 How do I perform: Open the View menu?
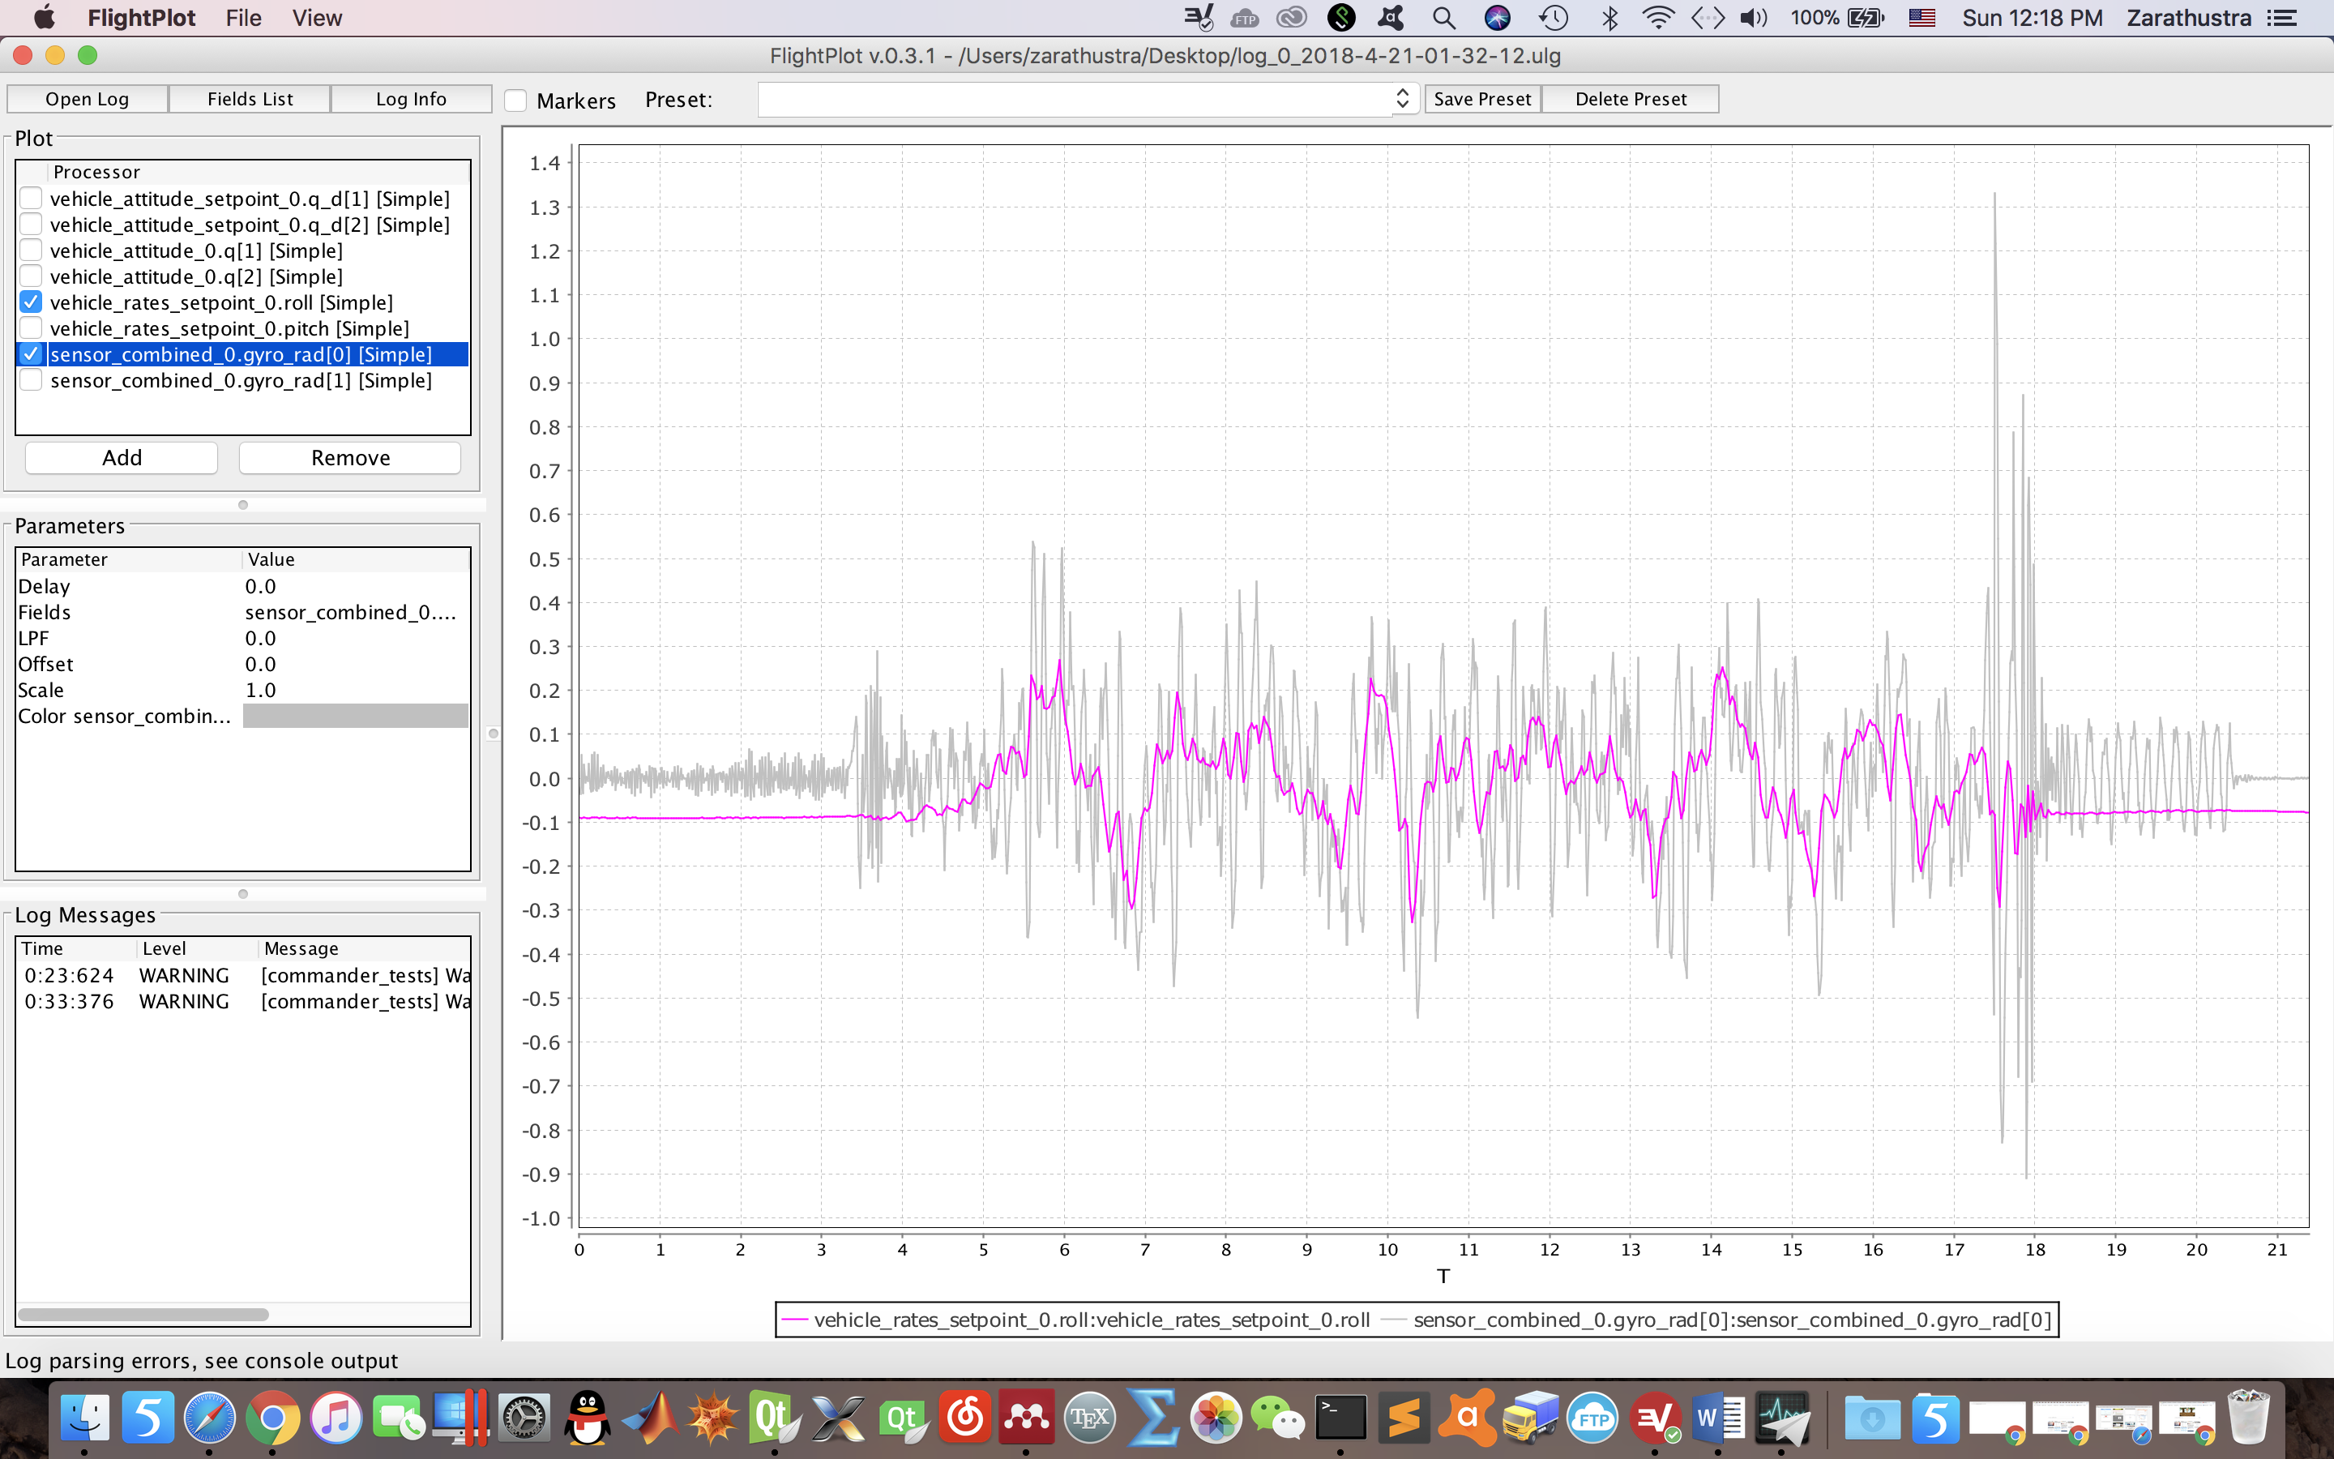point(316,17)
